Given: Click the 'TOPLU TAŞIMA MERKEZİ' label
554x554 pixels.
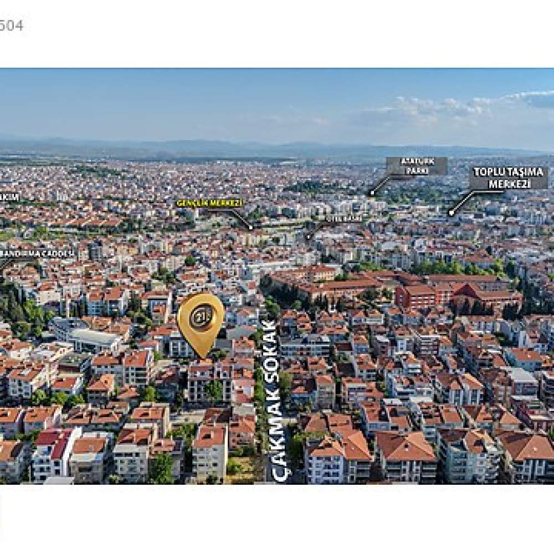Looking at the screenshot, I should tap(509, 178).
